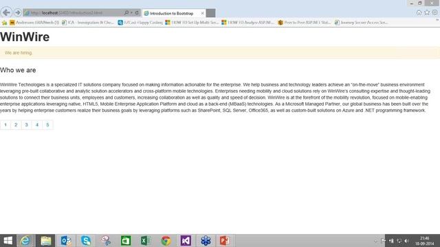
Task: Go to pagination page 1
Action: [x=5, y=125]
